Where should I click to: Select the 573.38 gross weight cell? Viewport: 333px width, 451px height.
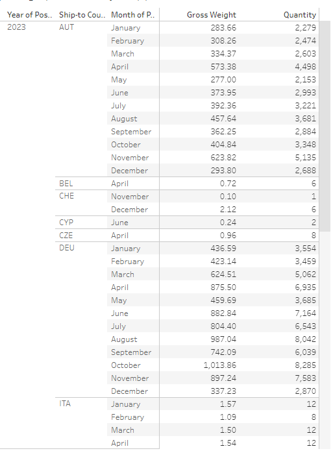223,66
